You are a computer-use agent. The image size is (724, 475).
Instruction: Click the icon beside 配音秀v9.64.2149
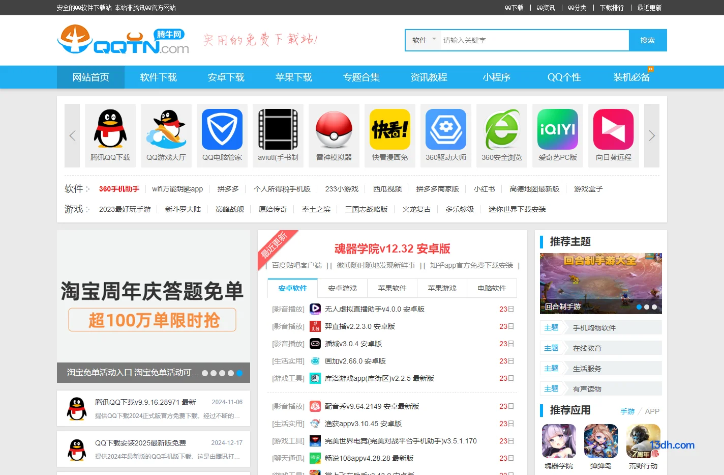[x=315, y=406]
